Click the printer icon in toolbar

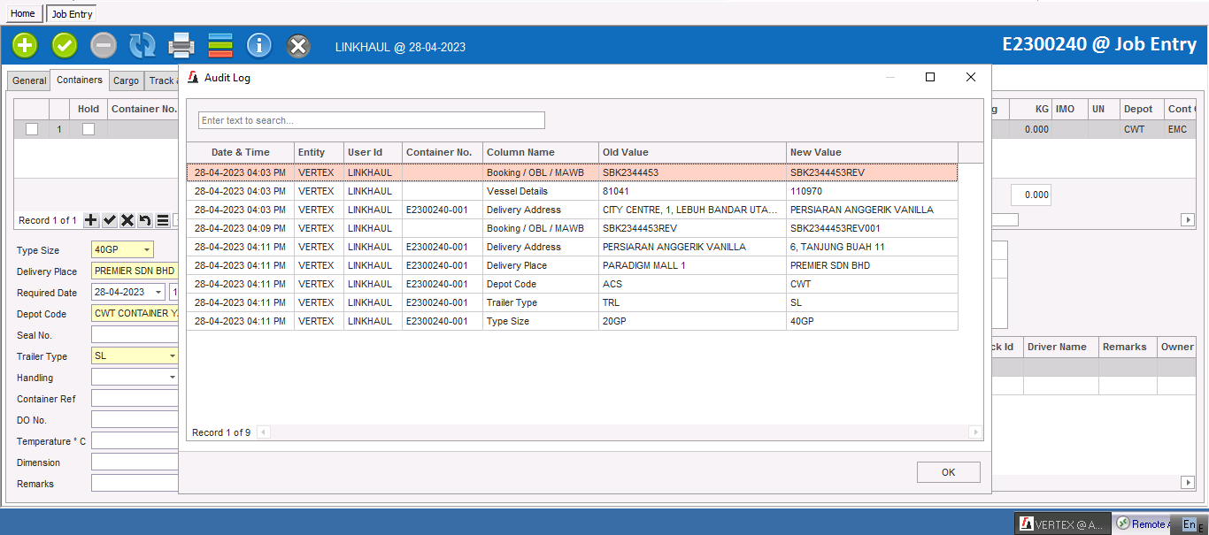pos(181,45)
